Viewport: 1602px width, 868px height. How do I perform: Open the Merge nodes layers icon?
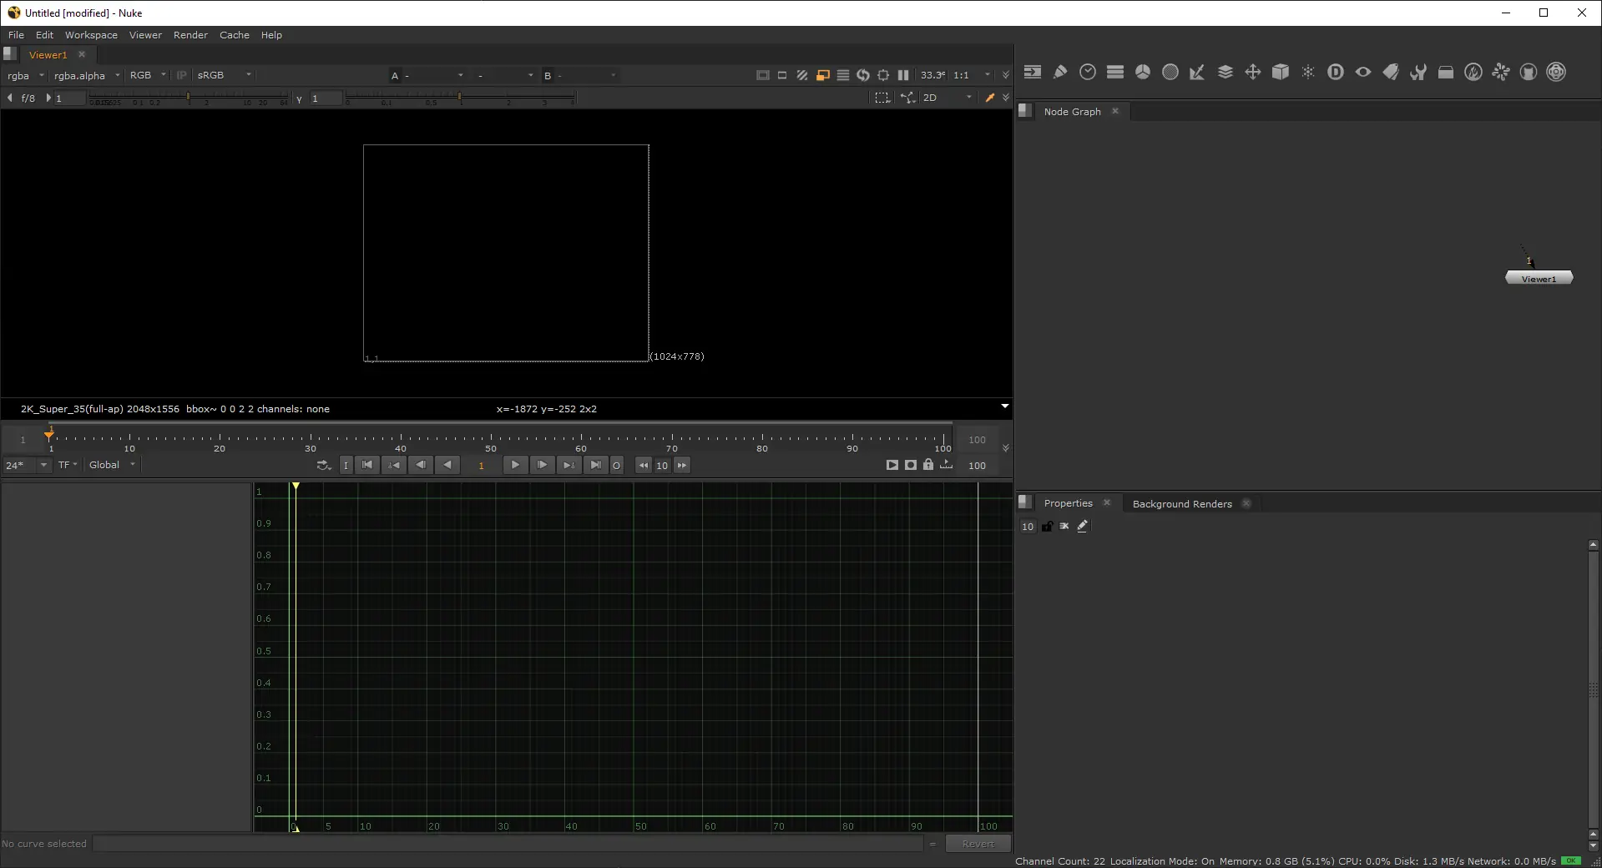tap(1226, 73)
